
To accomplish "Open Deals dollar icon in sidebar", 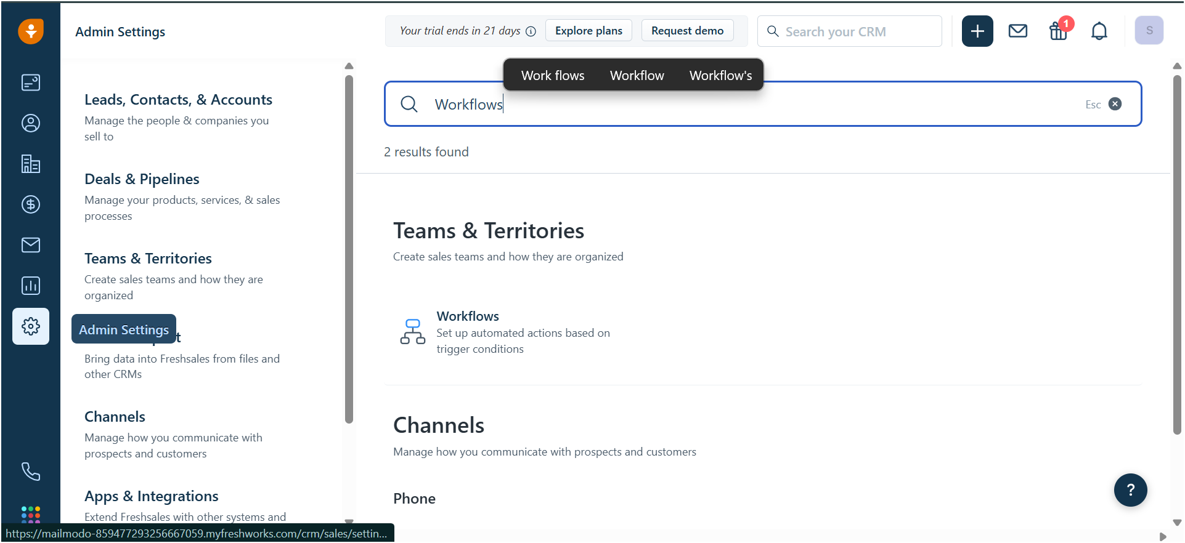I will point(31,204).
